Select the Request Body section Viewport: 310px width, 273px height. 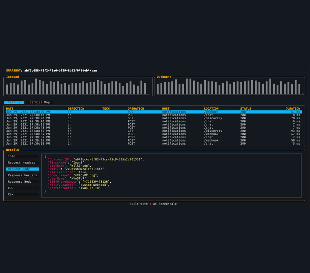tap(22, 169)
